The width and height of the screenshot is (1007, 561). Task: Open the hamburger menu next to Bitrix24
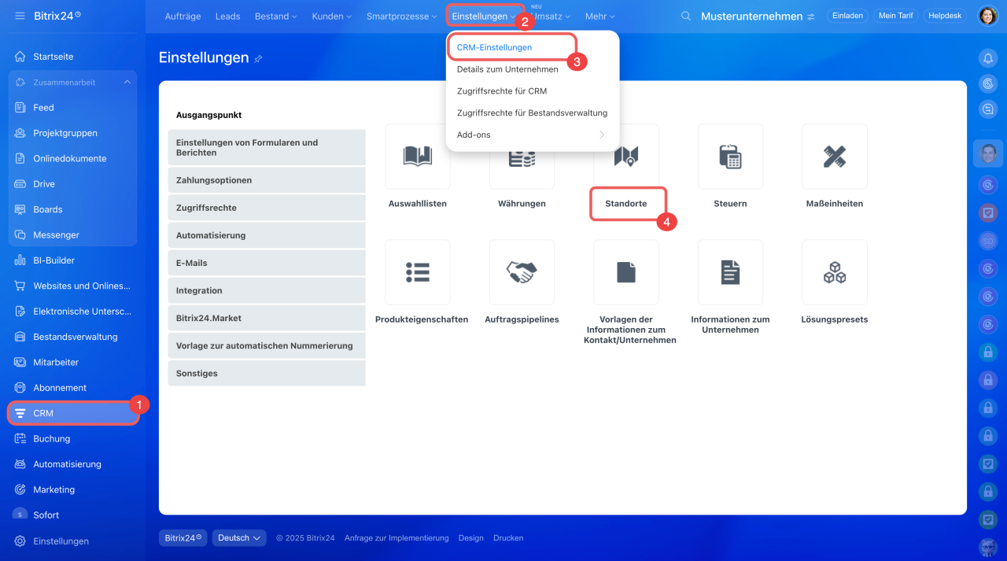coord(20,16)
